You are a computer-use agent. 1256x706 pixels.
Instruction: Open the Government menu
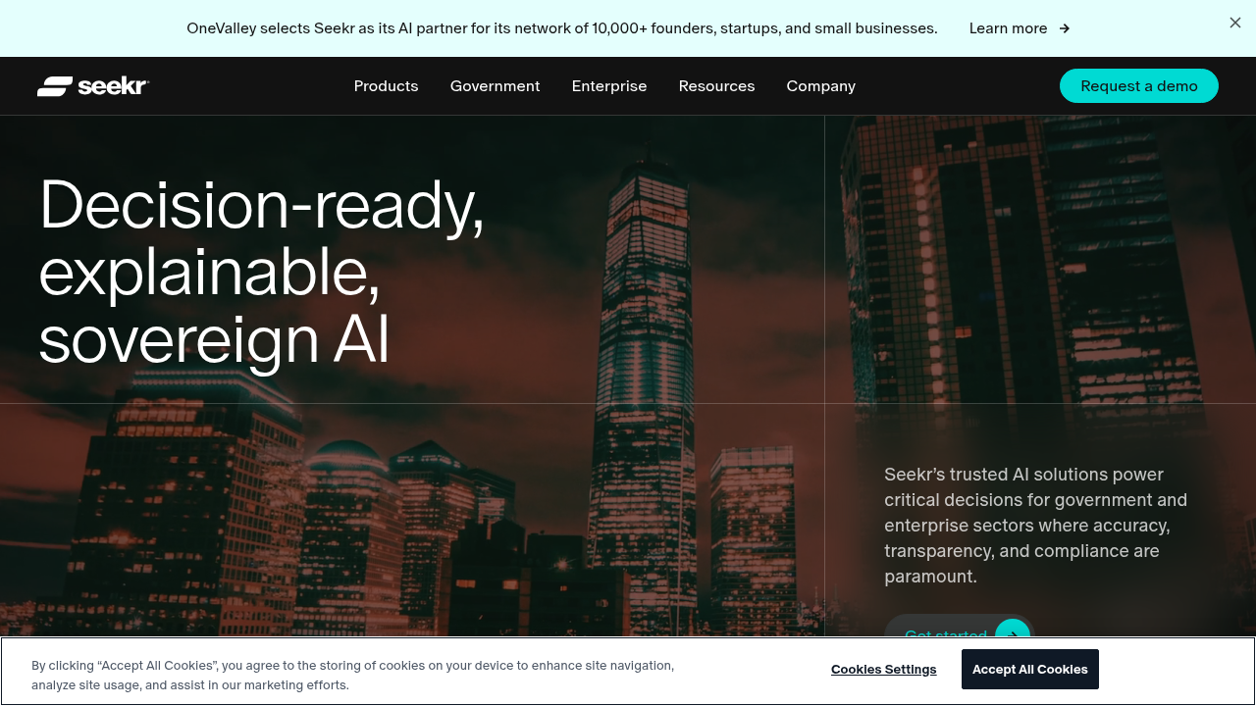(495, 86)
